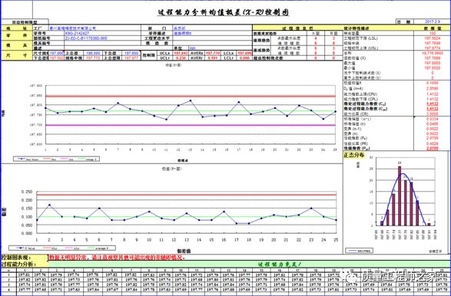Click the X-bar chart legend box
The width and height of the screenshot is (451, 296).
tap(56, 159)
